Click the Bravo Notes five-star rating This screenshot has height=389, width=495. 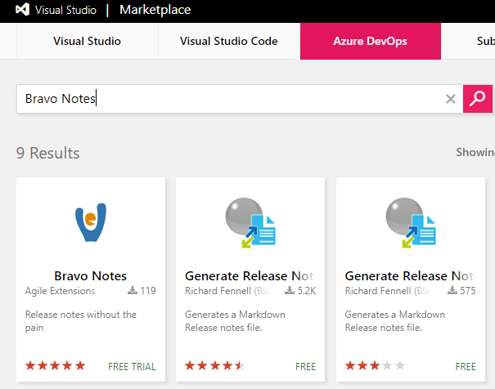(x=56, y=365)
